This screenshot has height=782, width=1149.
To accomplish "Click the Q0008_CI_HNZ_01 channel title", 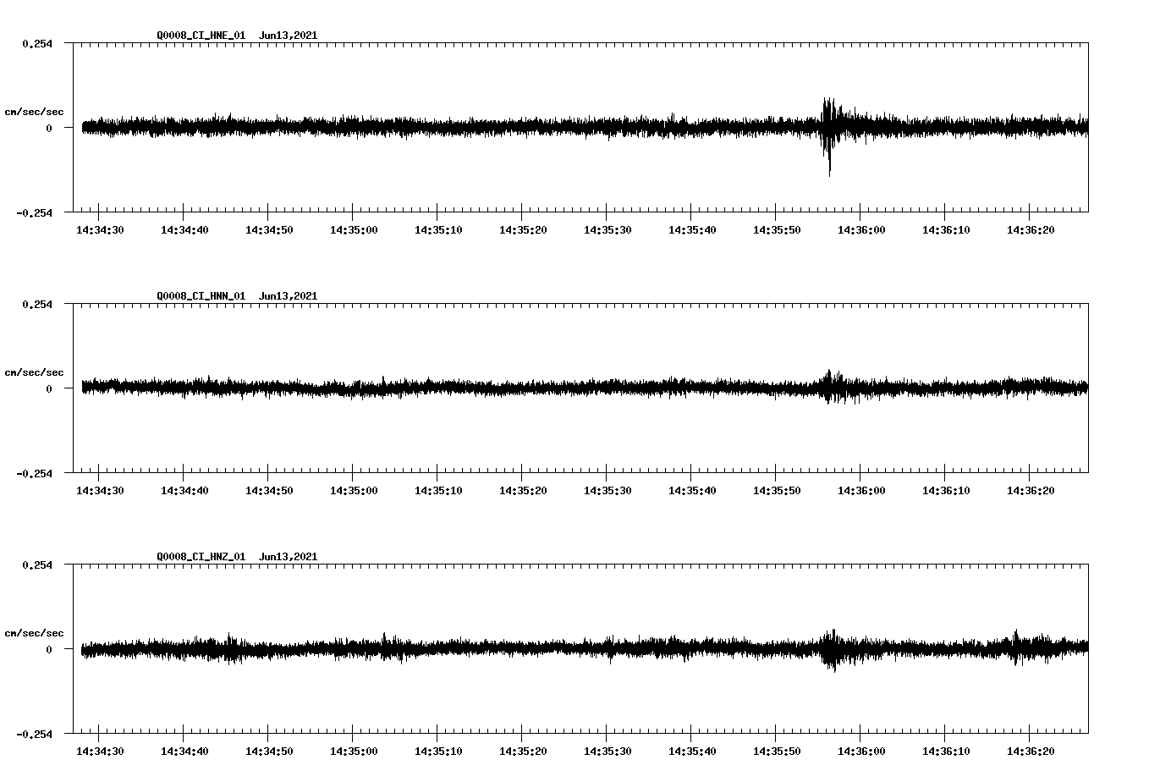I will 201,557.
